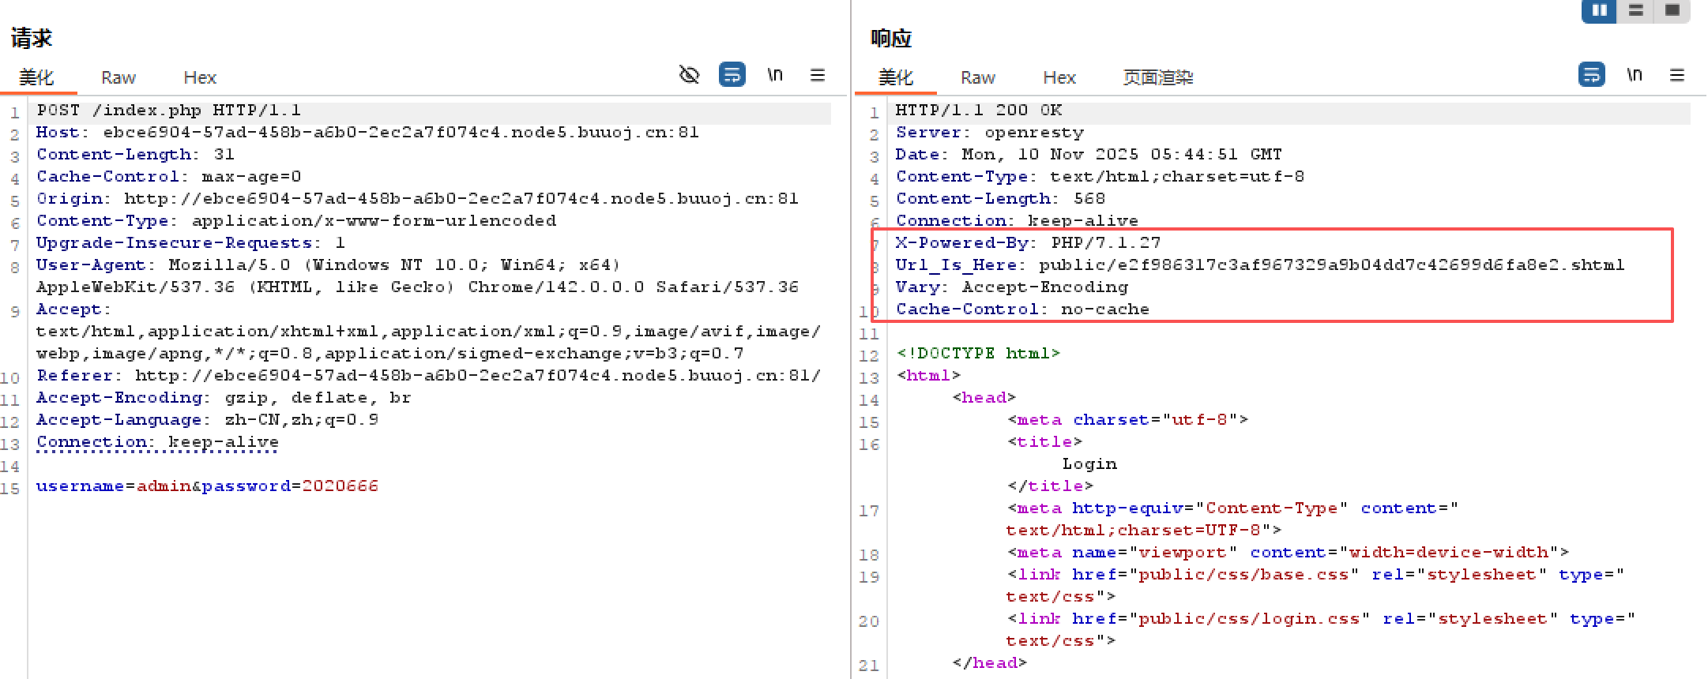Click the Upgrade-Insecure-Requests header
The image size is (1708, 679).
click(190, 243)
